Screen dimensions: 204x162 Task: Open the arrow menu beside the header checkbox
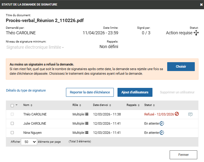(17, 105)
